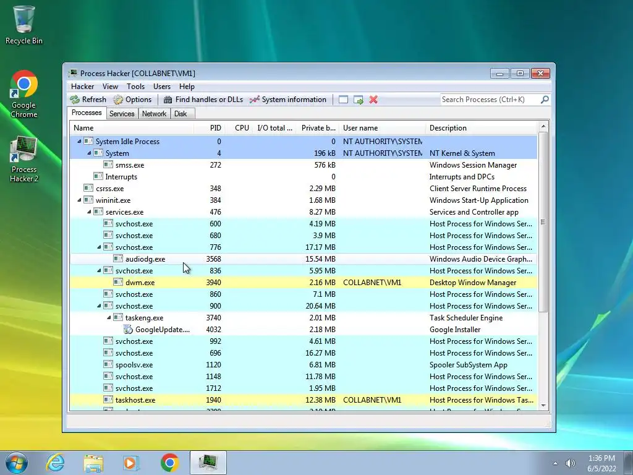Show hidden tray icons arrow
This screenshot has height=475, width=633.
click(x=556, y=463)
